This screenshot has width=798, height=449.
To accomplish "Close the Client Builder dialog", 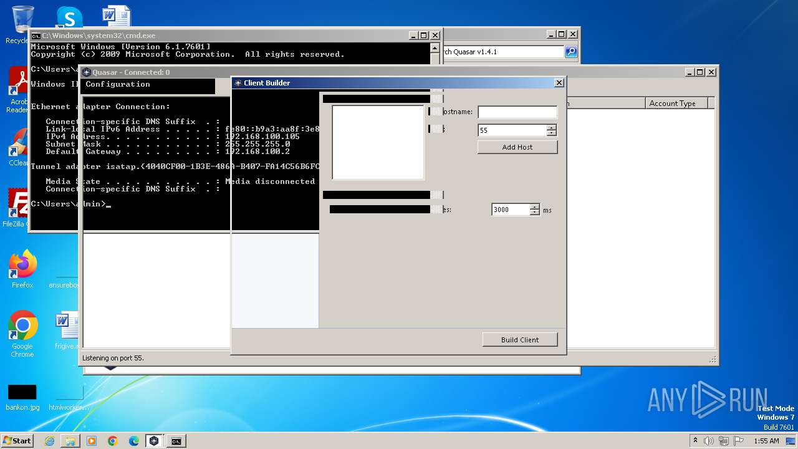I will [559, 82].
